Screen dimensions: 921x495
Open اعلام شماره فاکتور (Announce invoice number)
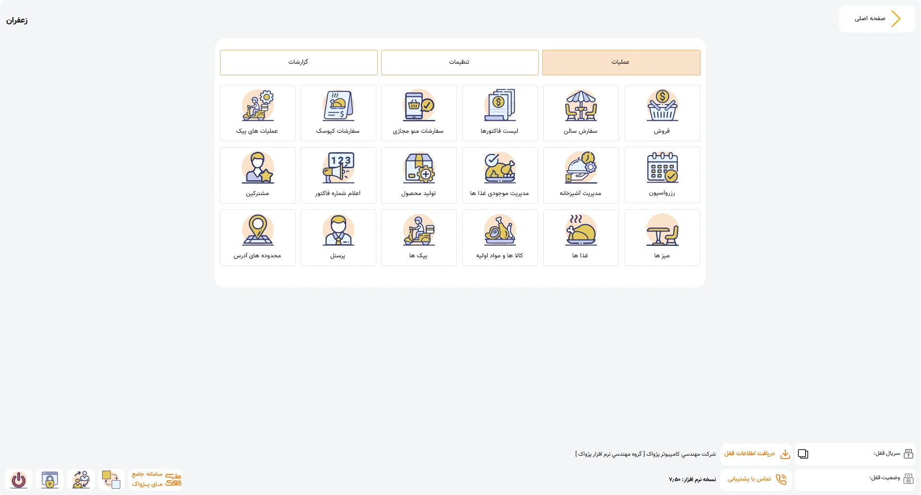coord(338,175)
